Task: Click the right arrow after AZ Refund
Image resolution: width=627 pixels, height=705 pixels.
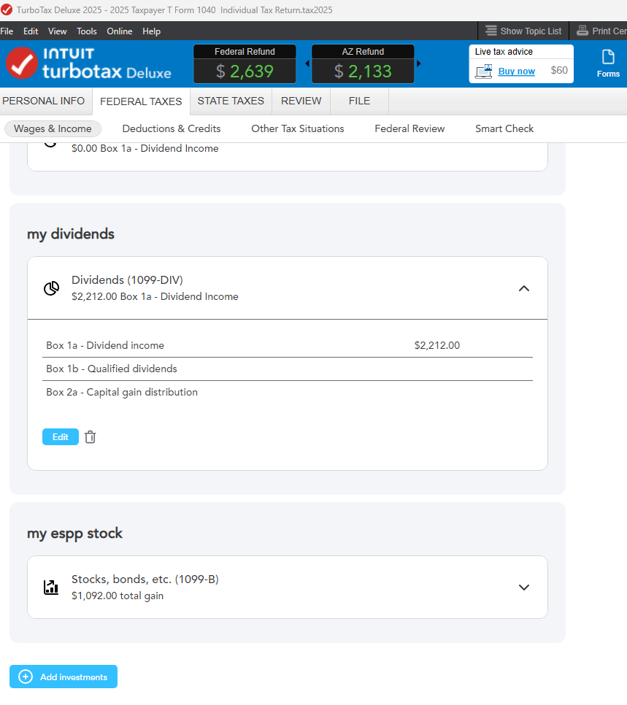Action: click(x=418, y=63)
